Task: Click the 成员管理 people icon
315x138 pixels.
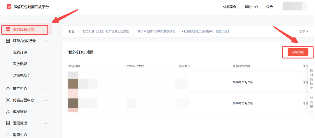Action: [8, 112]
